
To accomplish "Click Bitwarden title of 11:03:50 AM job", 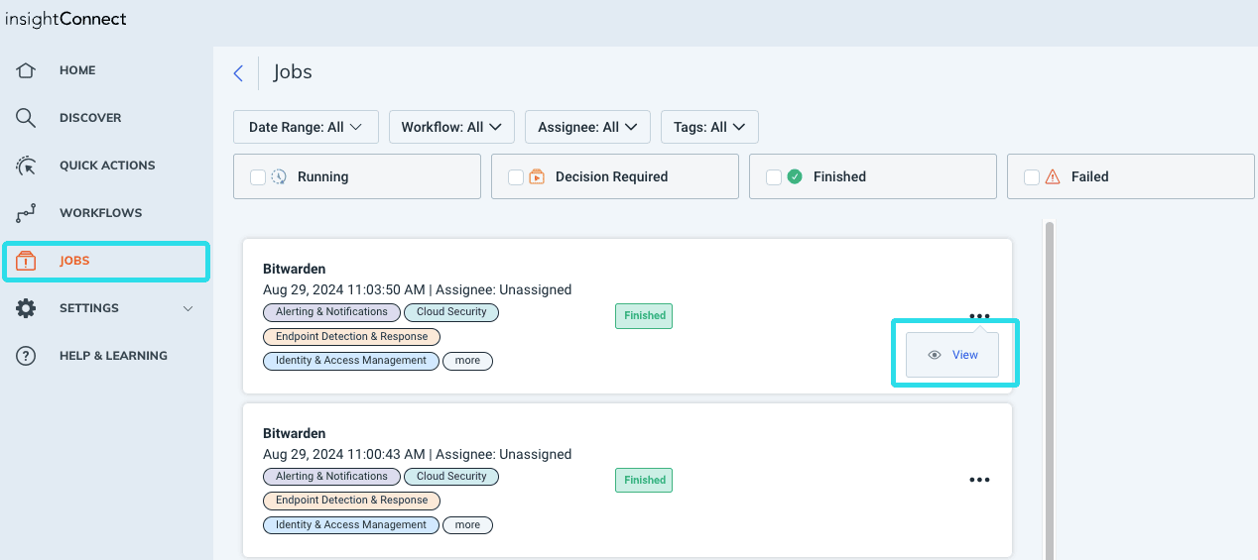I will point(294,269).
